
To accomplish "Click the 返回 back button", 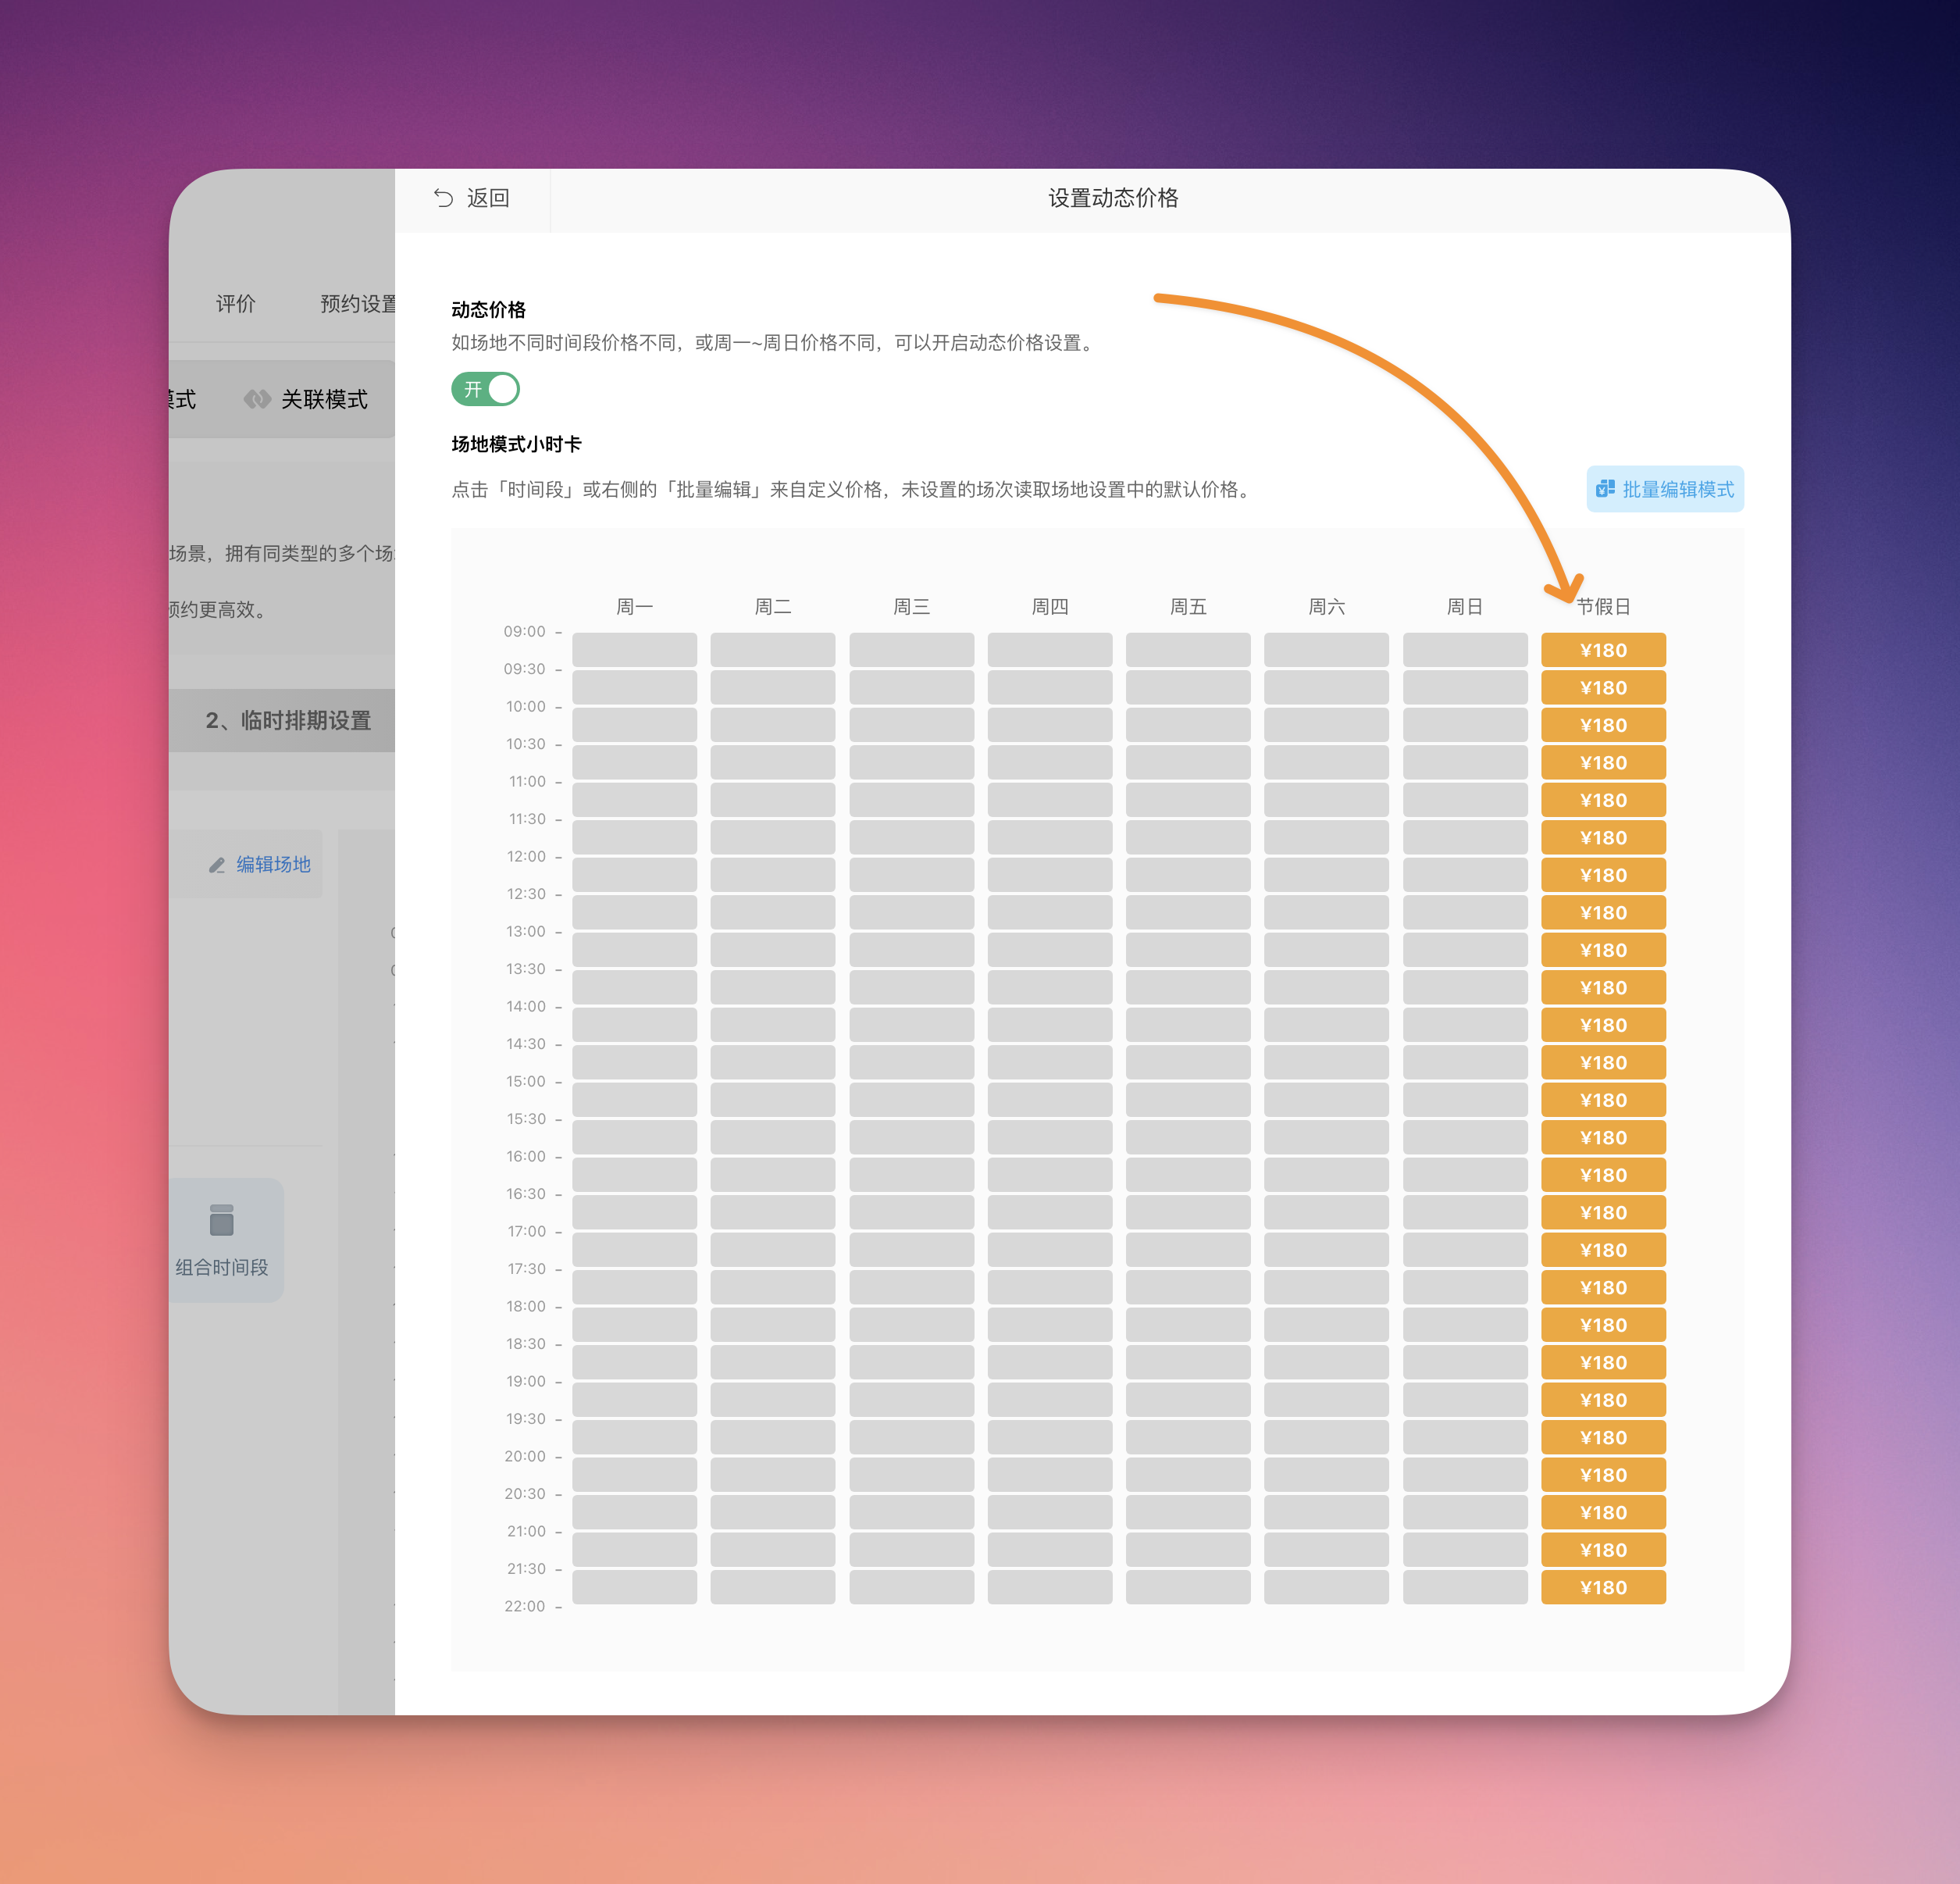I will coord(472,198).
